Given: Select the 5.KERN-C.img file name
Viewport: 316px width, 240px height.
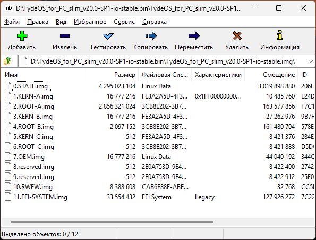Looking at the screenshot, I should (33, 136).
